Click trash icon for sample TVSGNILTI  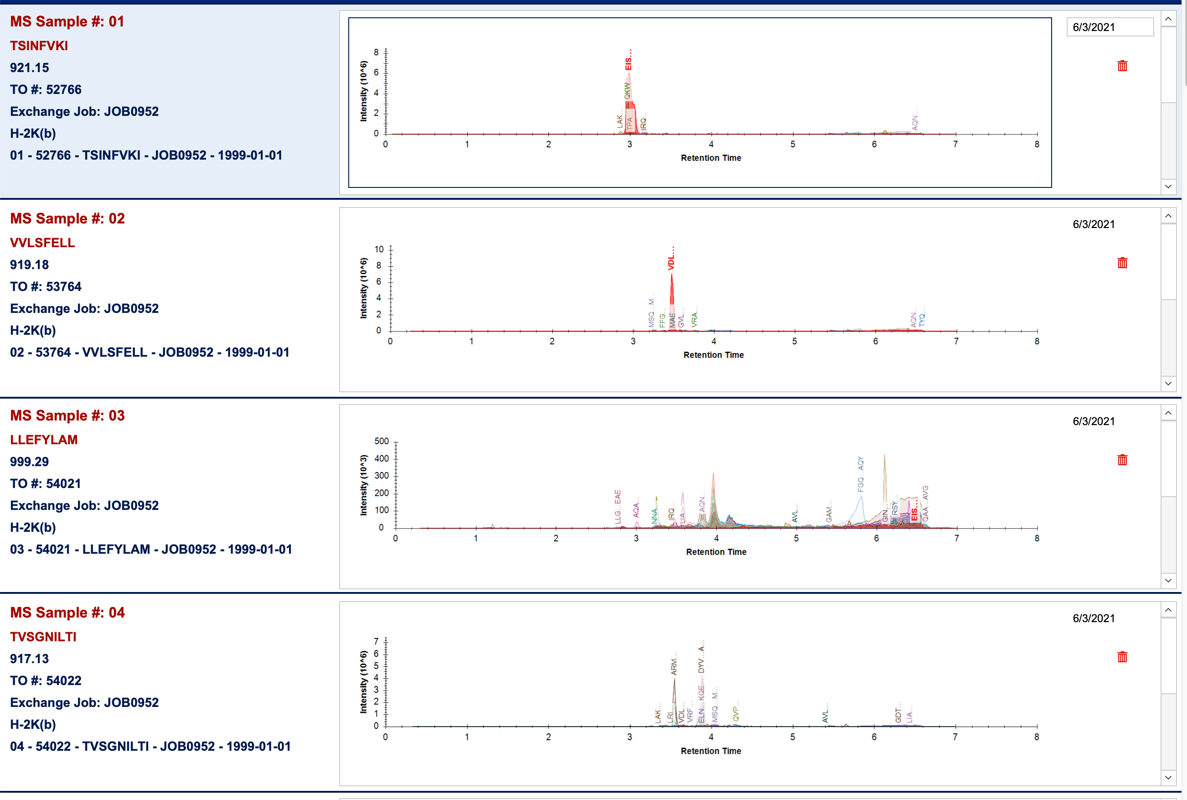point(1122,657)
